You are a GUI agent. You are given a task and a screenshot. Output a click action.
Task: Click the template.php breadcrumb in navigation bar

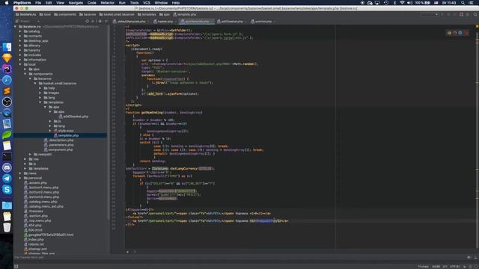click(185, 14)
